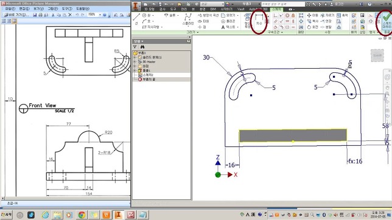
Task: Select 스케치2 in model browser
Action: click(x=145, y=75)
